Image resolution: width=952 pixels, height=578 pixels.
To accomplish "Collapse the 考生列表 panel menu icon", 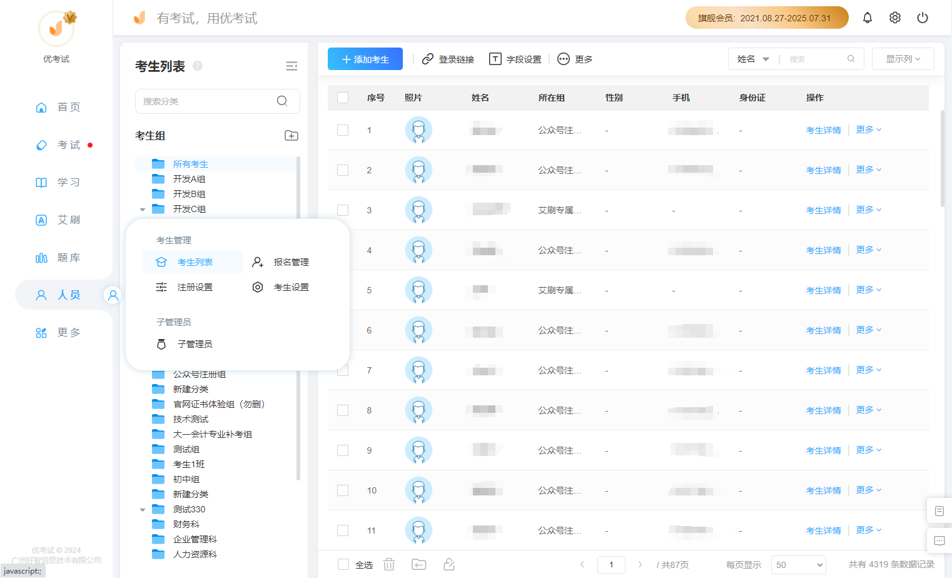I will (x=291, y=66).
